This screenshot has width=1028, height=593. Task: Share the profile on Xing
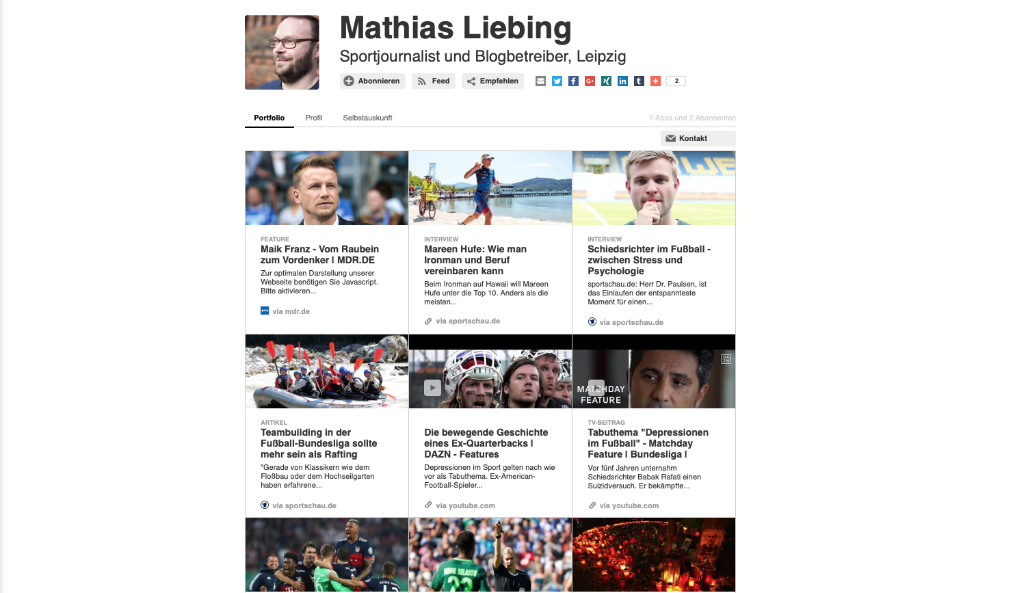click(x=606, y=81)
